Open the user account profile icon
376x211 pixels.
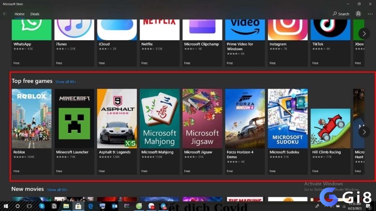coord(358,14)
